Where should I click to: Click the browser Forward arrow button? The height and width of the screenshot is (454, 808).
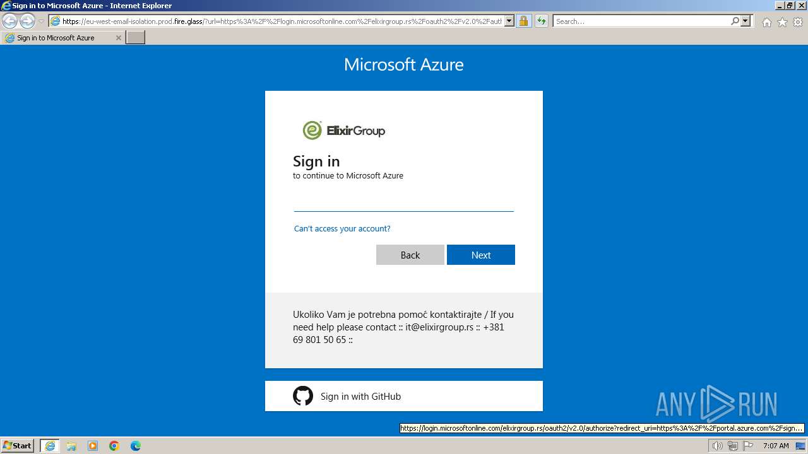click(x=27, y=21)
